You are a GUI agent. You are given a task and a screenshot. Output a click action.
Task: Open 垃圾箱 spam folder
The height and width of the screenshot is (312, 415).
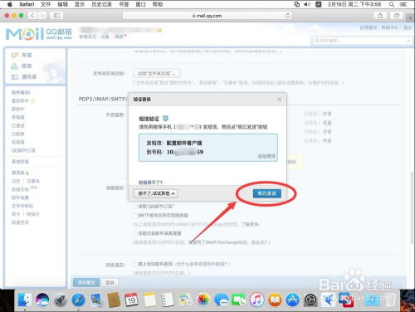tap(18, 142)
